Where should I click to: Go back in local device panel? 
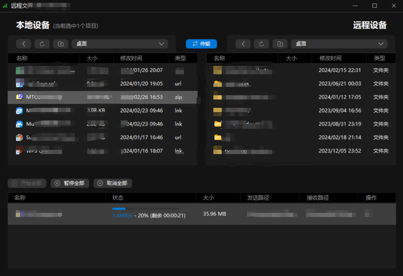23,44
